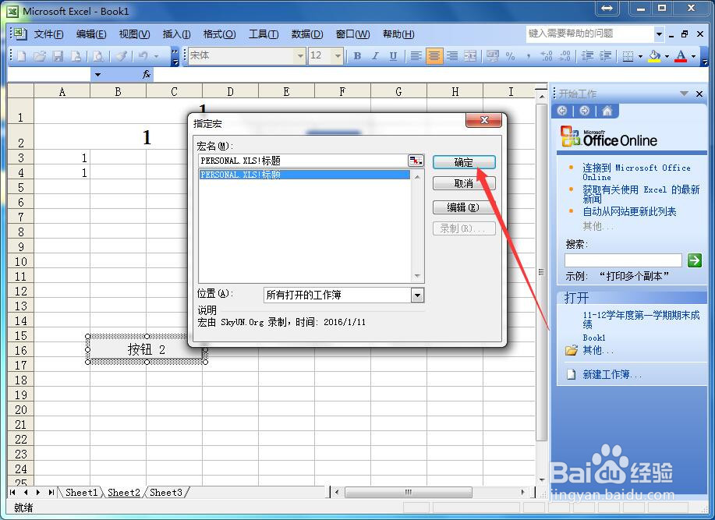Screen dimensions: 715x520
Task: Open the 工具(T) menu
Action: click(x=264, y=34)
